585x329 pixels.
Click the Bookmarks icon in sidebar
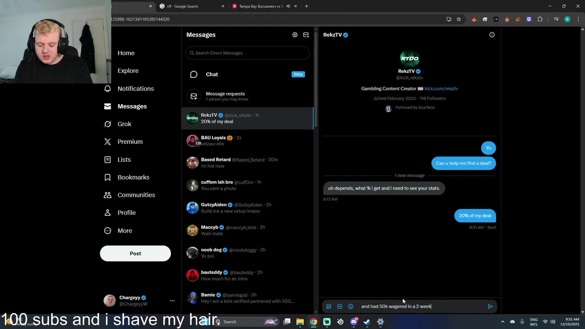(107, 177)
